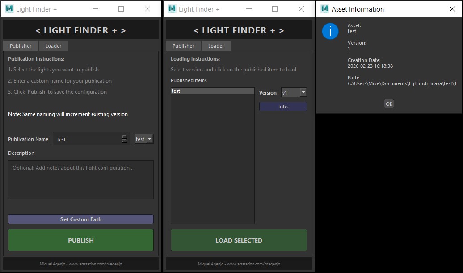Click Set Custom Path

80,219
